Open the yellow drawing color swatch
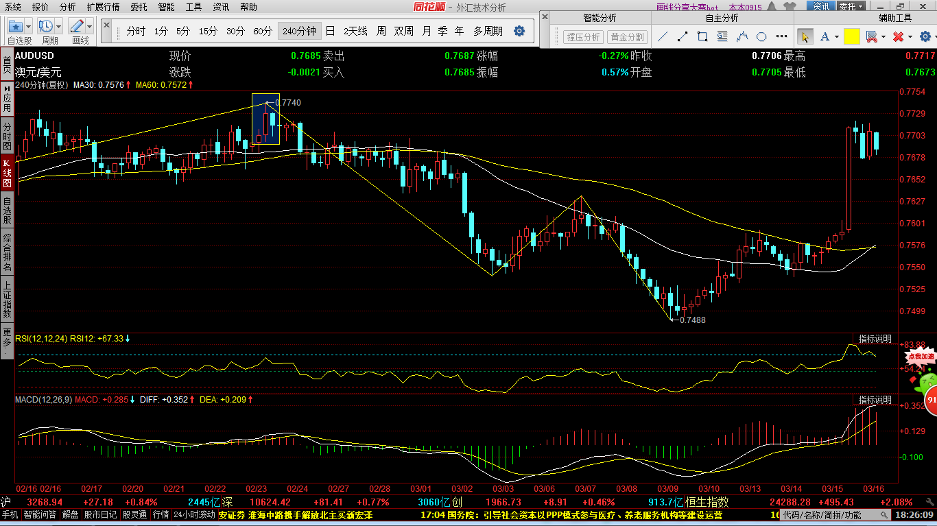Screen dimensions: 937x526 point(851,36)
